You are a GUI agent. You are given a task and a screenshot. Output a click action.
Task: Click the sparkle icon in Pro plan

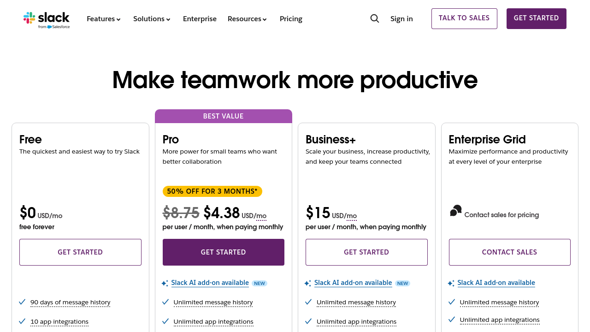[165, 283]
